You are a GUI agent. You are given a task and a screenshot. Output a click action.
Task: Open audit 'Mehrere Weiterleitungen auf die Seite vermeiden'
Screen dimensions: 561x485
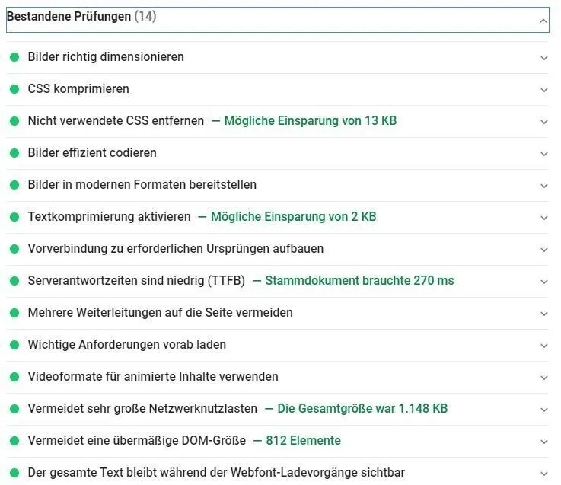click(x=161, y=313)
